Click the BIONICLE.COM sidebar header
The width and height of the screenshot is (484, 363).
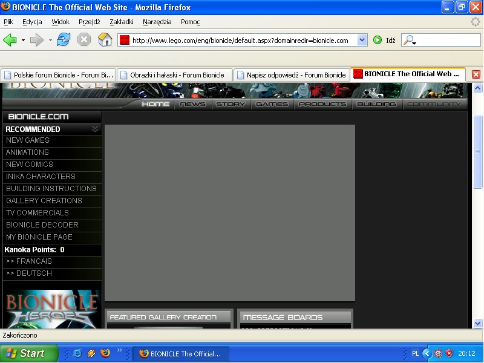tap(52, 117)
